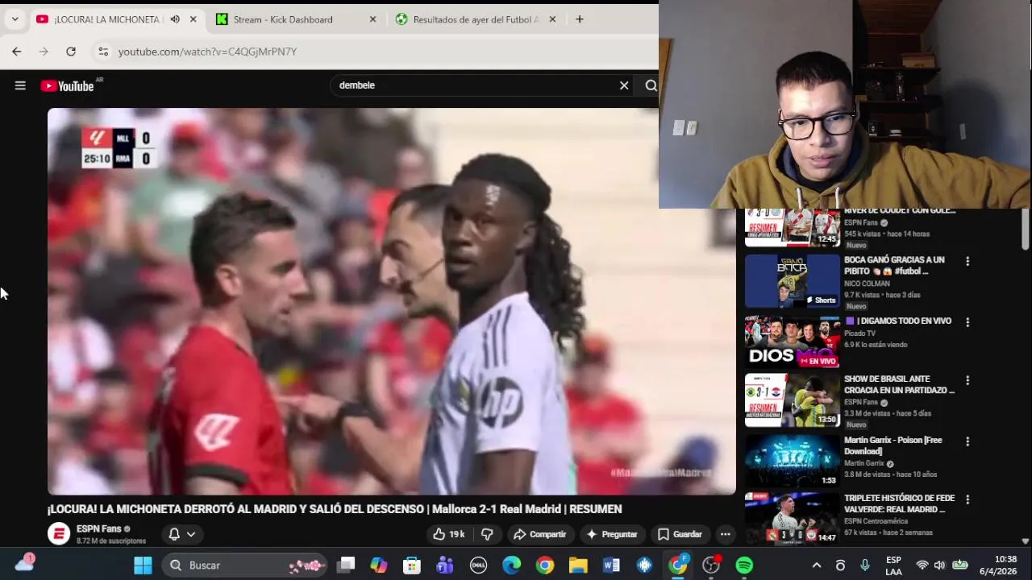
Task: Click the page vertical scrollbar down arrow
Action: [1026, 541]
